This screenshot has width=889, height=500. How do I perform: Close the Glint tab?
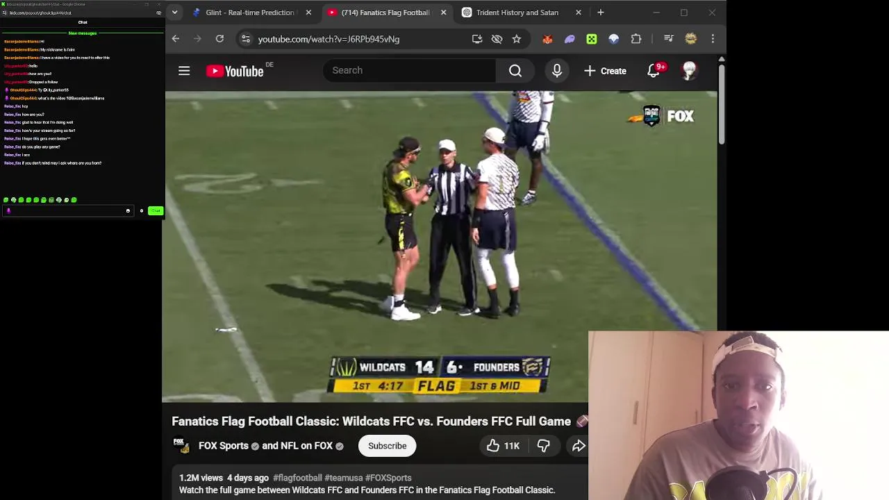click(308, 12)
